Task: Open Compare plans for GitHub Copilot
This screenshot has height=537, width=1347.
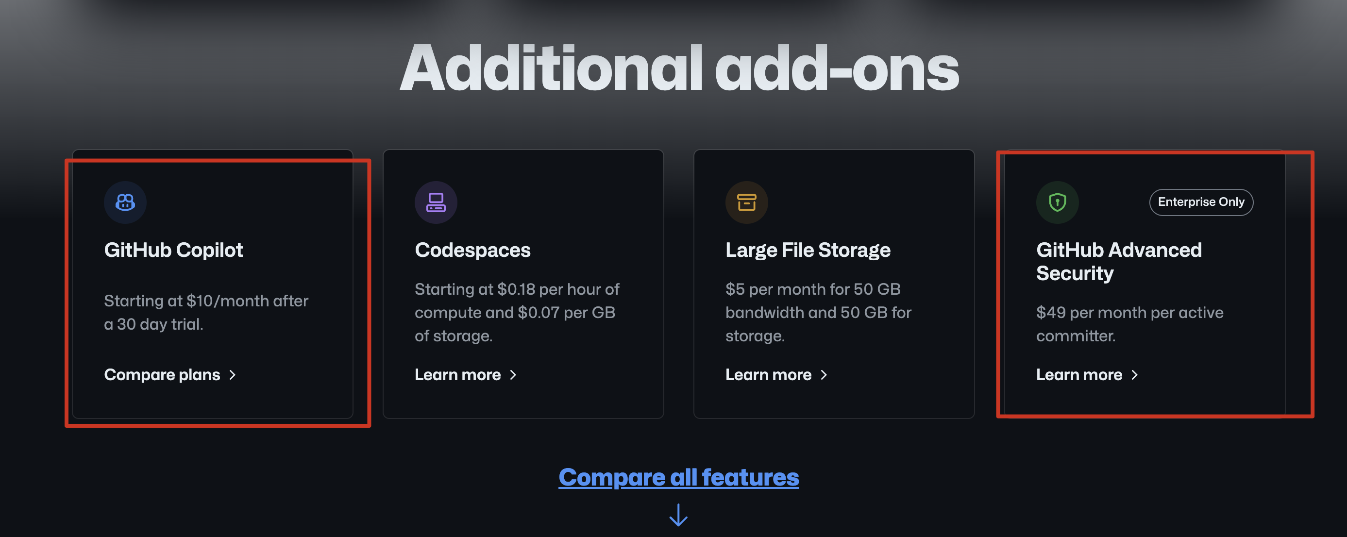Action: tap(162, 375)
